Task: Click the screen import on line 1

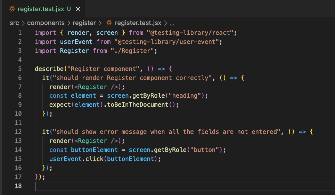Action: (107, 33)
